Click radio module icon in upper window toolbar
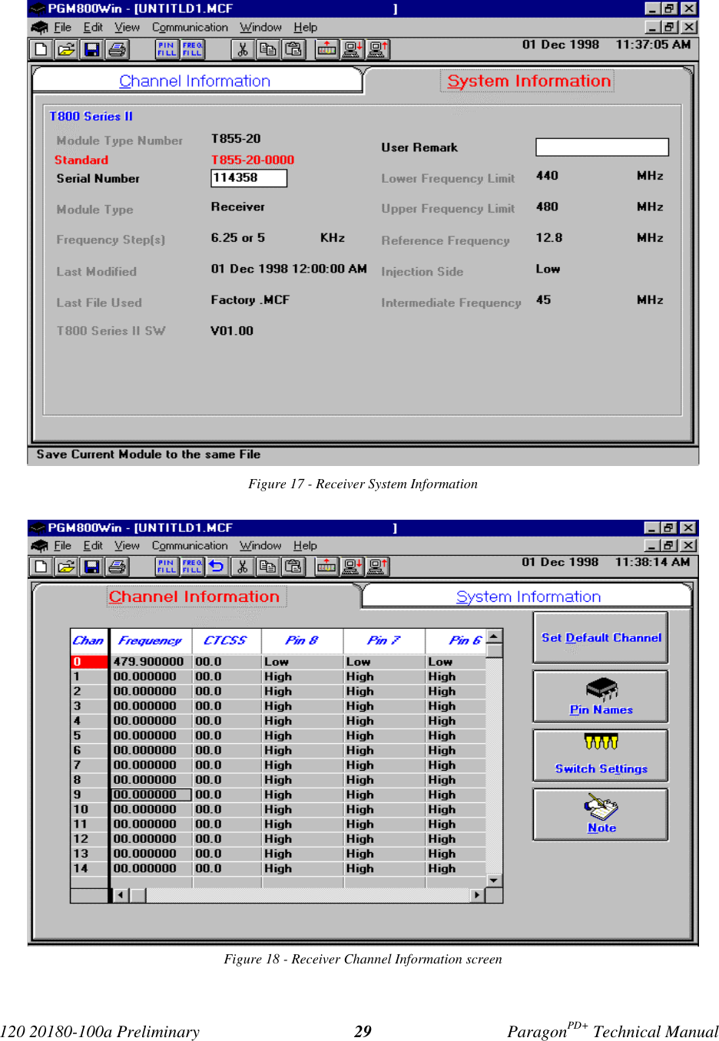 pyautogui.click(x=327, y=50)
